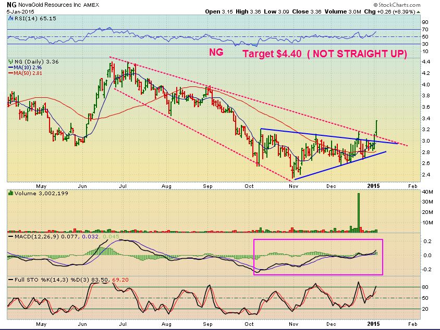Click the 20 level on stochastic axis

click(x=425, y=309)
